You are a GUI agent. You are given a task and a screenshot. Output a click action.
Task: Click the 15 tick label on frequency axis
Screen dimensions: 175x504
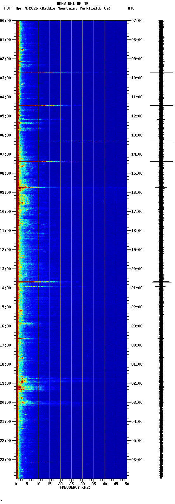pyautogui.click(x=49, y=484)
